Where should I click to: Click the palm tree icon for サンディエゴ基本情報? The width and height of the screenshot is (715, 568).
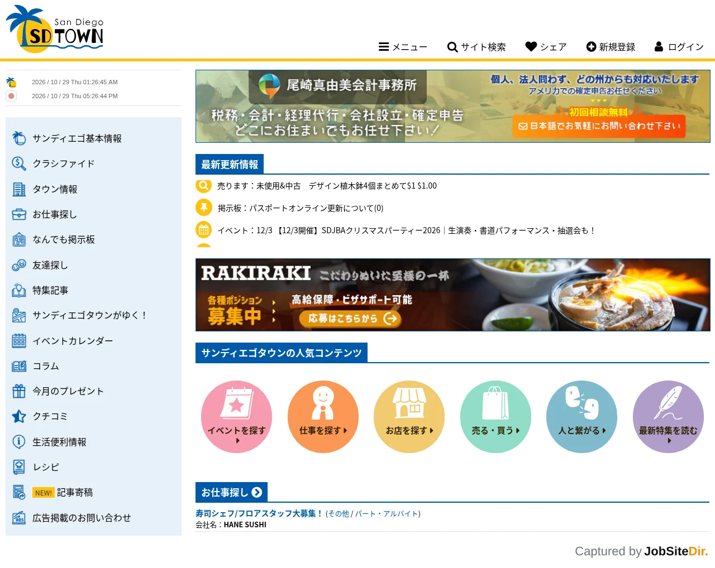coord(19,138)
